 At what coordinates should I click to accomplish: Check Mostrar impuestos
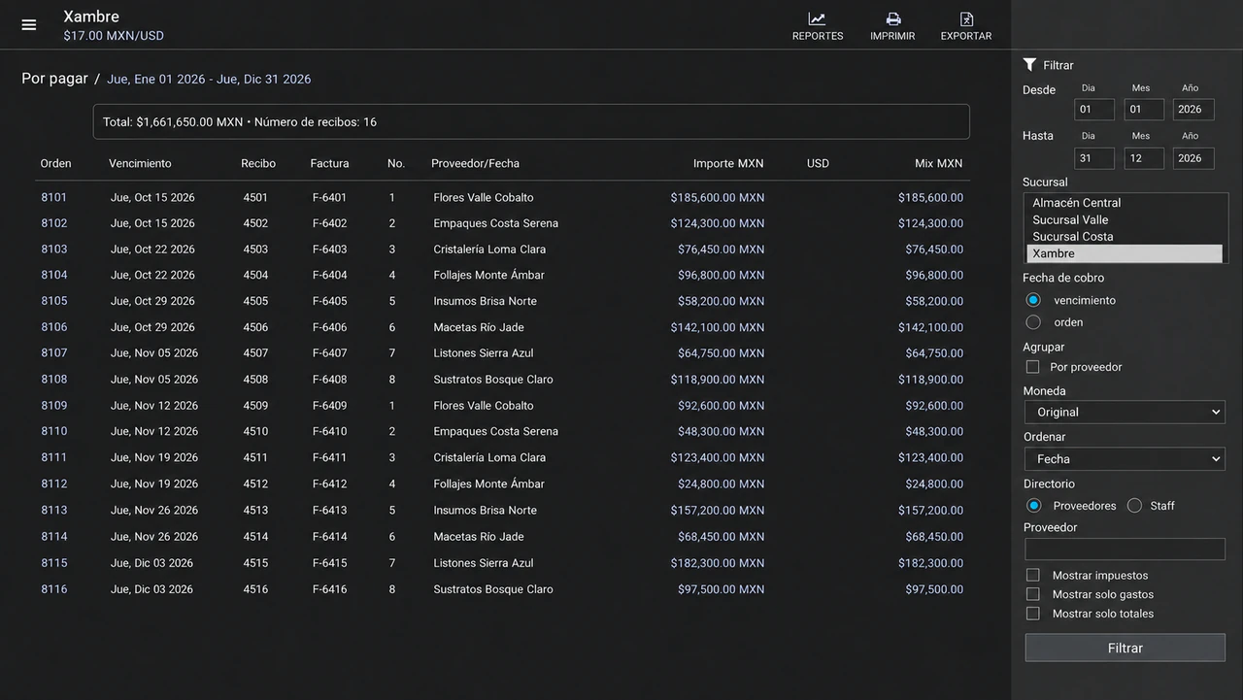[1032, 576]
